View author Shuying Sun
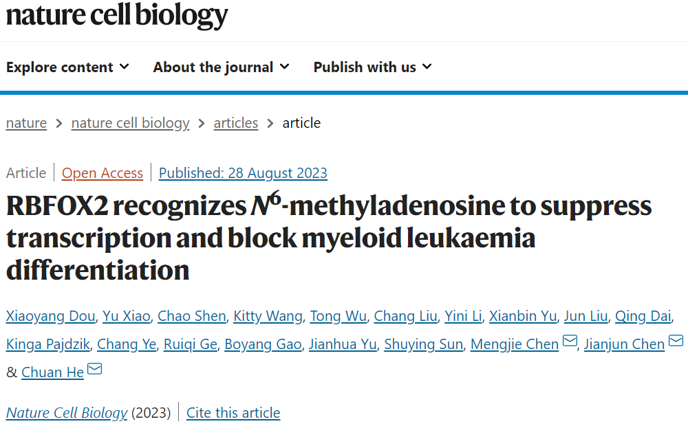The width and height of the screenshot is (688, 426). point(423,344)
